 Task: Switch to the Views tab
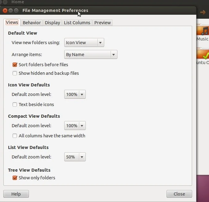pos(12,22)
